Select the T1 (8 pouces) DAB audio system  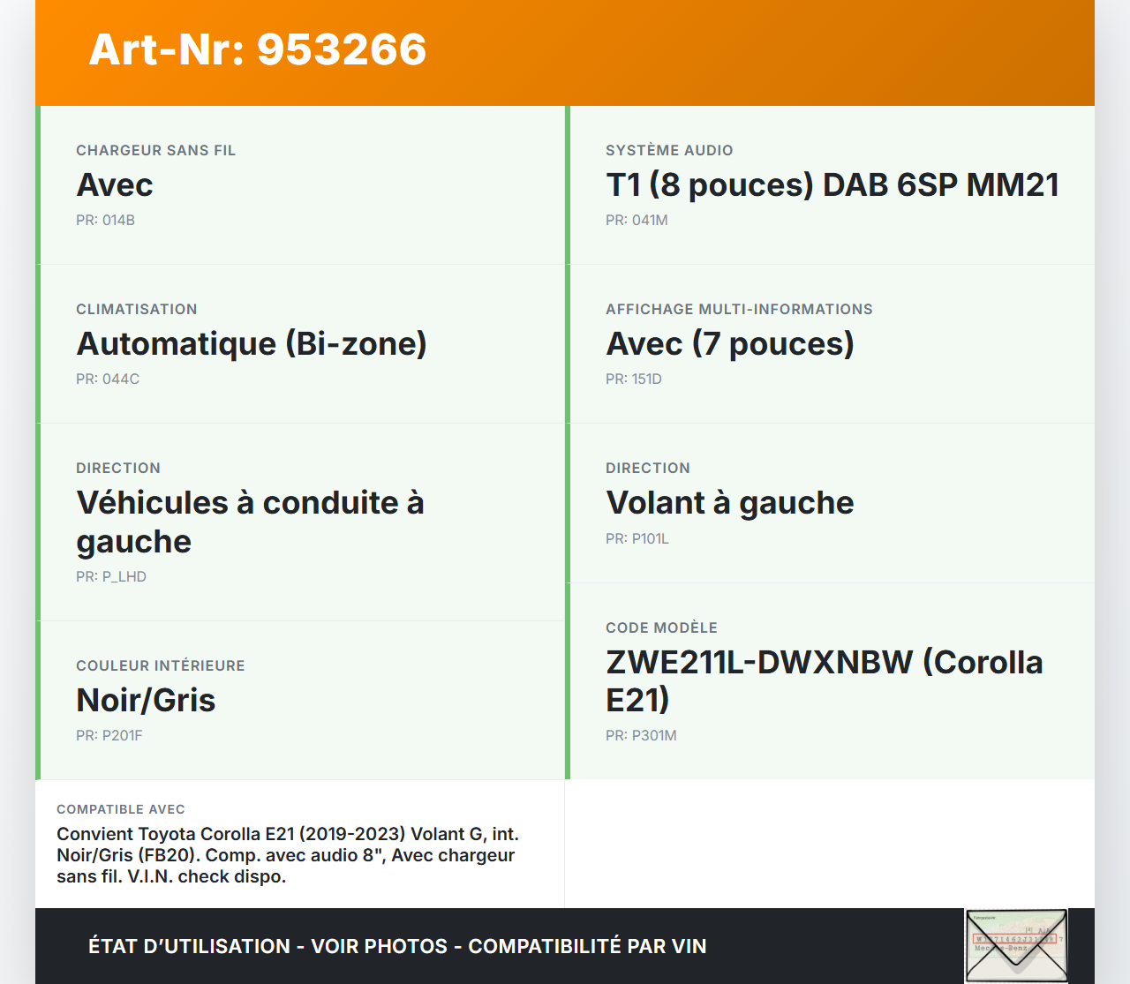tap(832, 185)
